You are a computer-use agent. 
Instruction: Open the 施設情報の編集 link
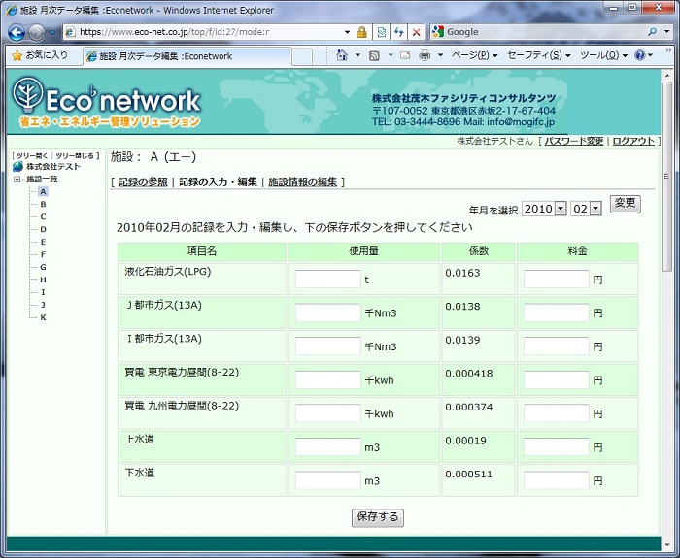point(303,182)
